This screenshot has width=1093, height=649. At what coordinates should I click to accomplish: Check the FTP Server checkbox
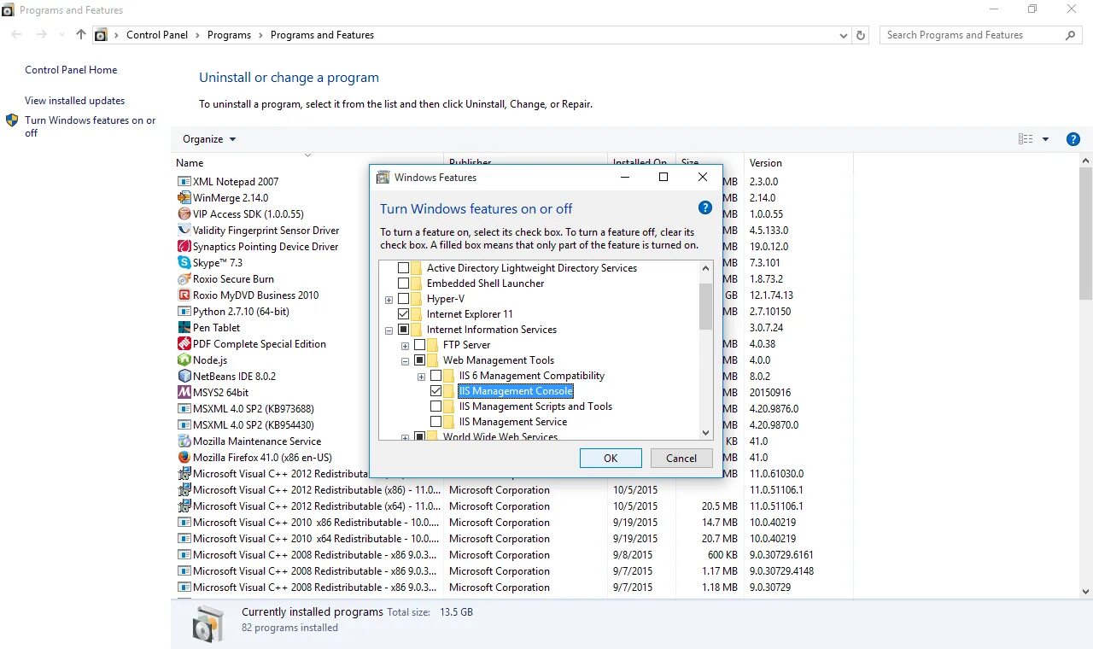coord(420,345)
